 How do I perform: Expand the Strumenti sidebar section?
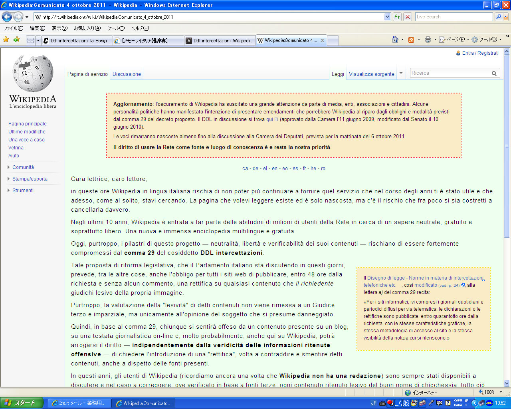[x=23, y=191]
